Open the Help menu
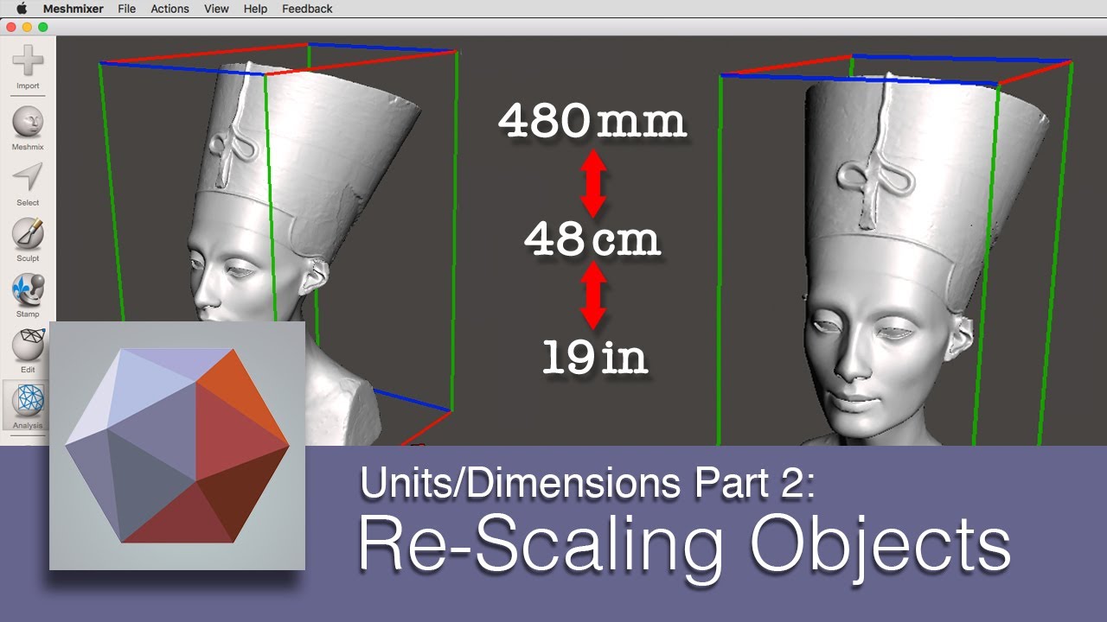 pos(255,9)
